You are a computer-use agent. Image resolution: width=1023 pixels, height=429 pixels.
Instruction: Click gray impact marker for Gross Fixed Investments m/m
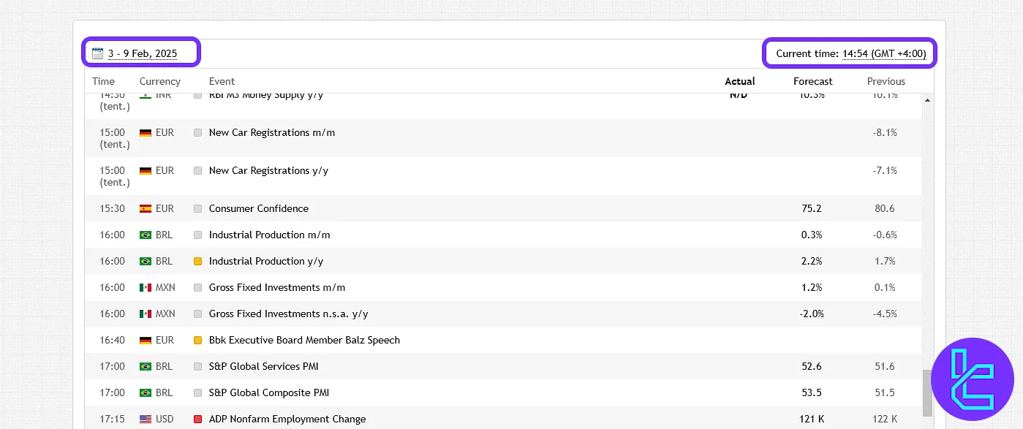pos(197,287)
